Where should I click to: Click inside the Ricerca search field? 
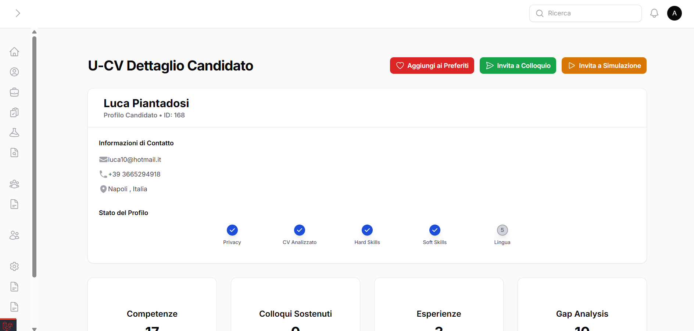(x=585, y=13)
